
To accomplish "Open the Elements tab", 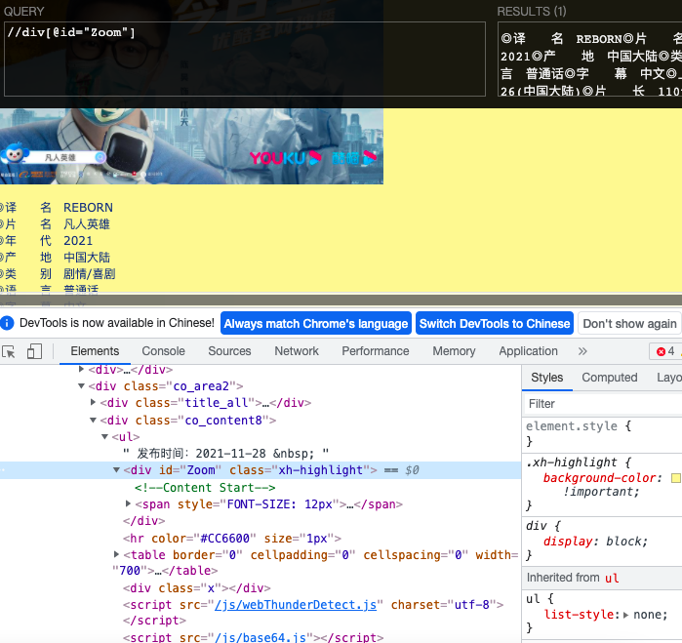I will pos(95,351).
